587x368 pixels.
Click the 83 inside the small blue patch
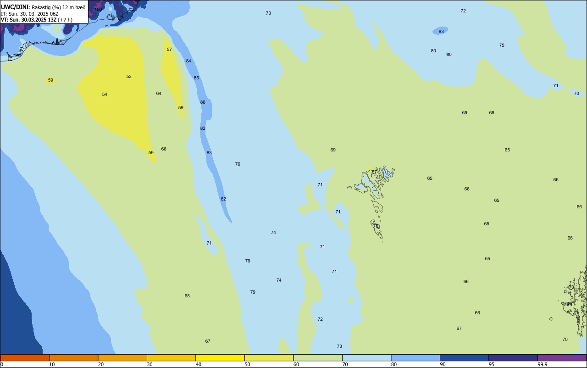[x=441, y=32]
